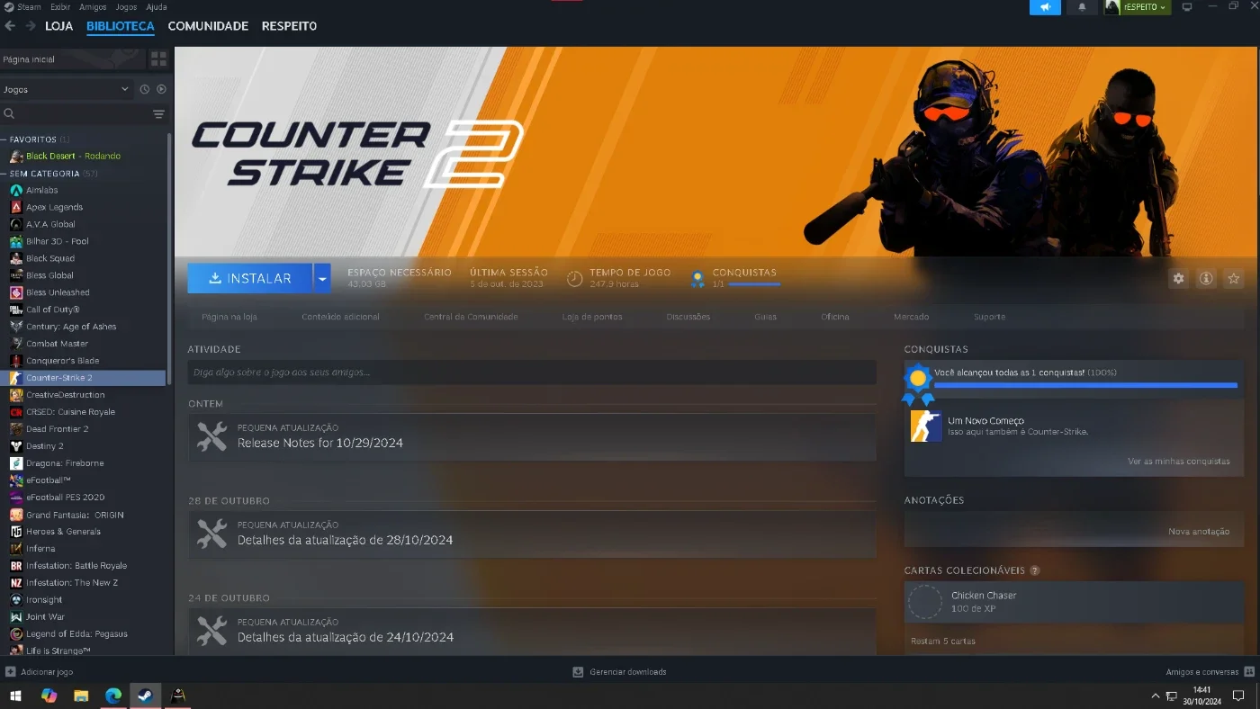
Task: Open the install options dropdown arrow
Action: pyautogui.click(x=322, y=279)
